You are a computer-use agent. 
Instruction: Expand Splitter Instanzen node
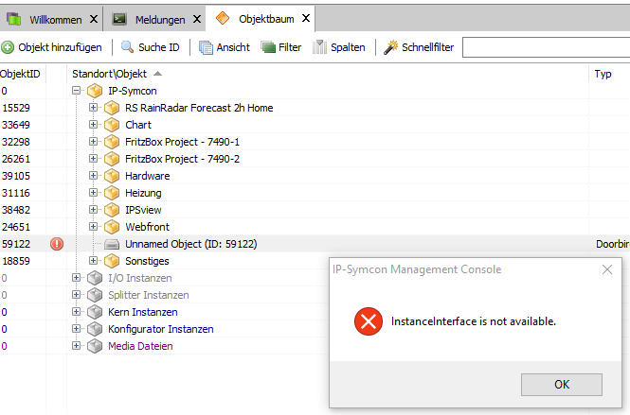[76, 295]
